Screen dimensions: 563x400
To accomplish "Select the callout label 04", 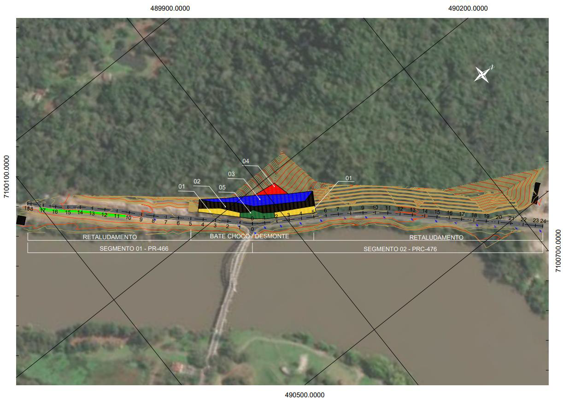I will [246, 161].
